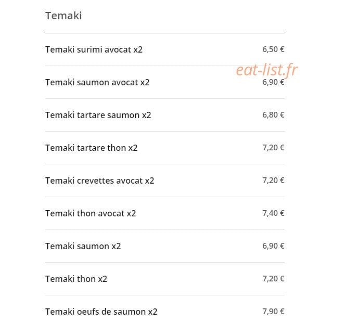Open Temaki thon avocat x2 entry
Image resolution: width=359 pixels, height=323 pixels.
tap(165, 213)
